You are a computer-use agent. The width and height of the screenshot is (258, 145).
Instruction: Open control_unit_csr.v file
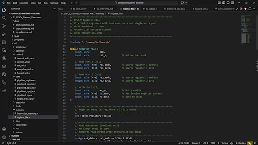pyautogui.click(x=25, y=58)
